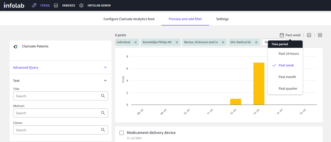Viewport: 331px width, 142px height.
Task: Remove the Becton, Dickinson and Co chip
Action: [x=223, y=42]
